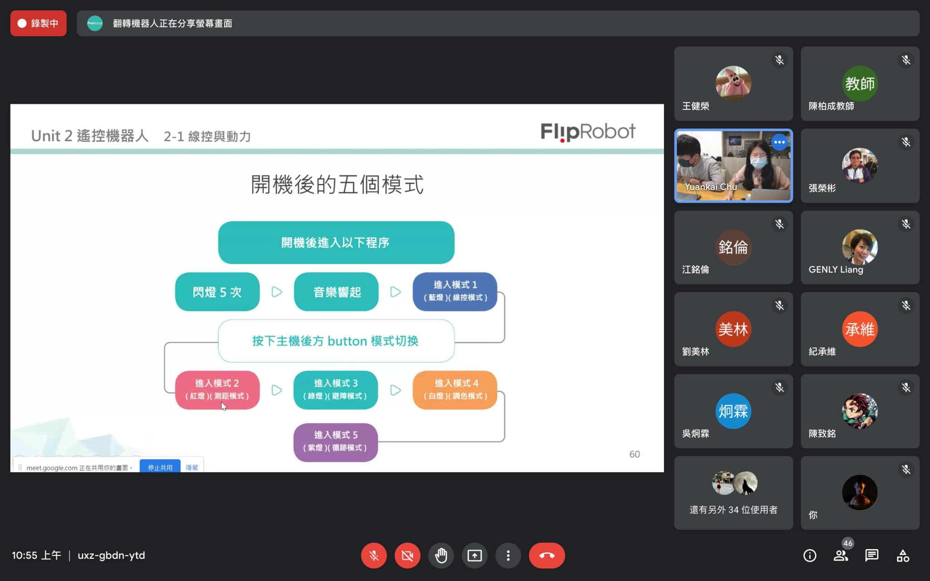Turn on the camera button
The image size is (930, 581).
(407, 555)
